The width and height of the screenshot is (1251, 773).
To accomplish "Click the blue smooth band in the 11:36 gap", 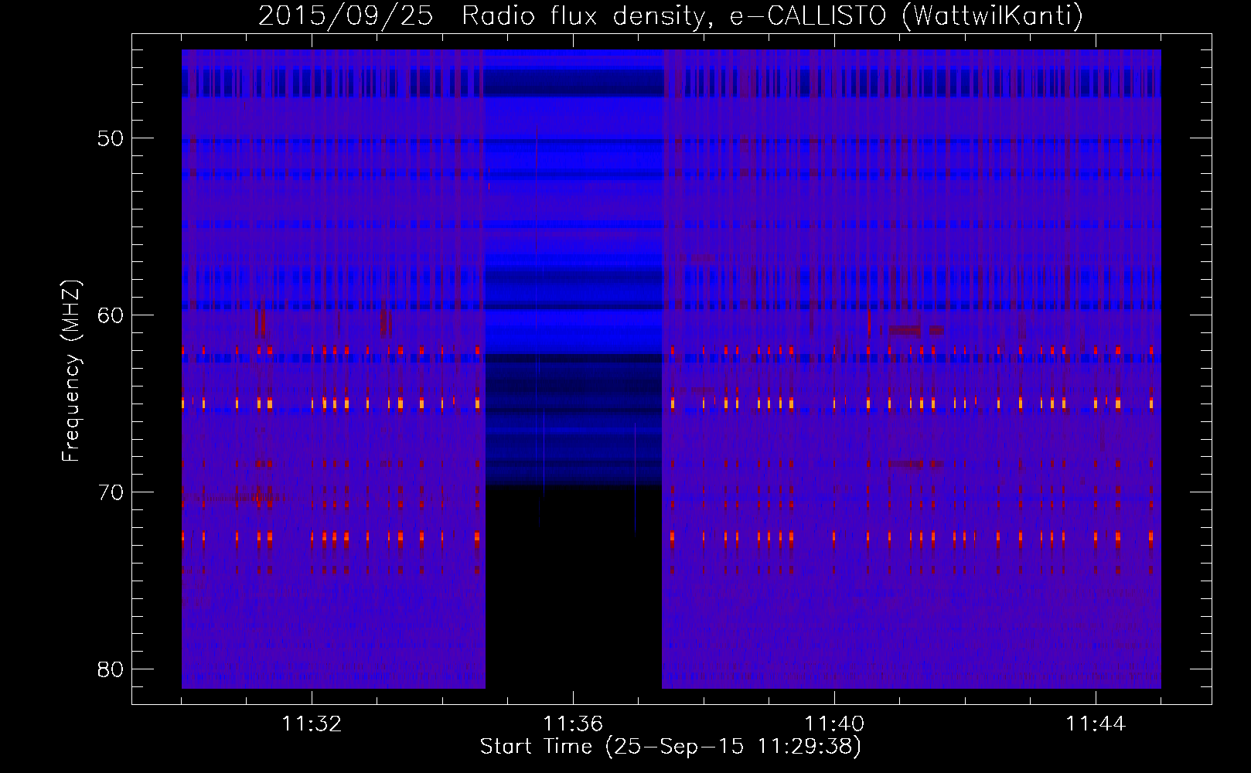I will click(x=574, y=267).
